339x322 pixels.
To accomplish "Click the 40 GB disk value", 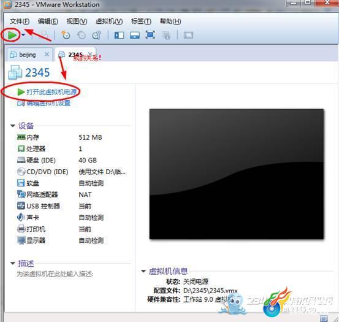I will (88, 160).
